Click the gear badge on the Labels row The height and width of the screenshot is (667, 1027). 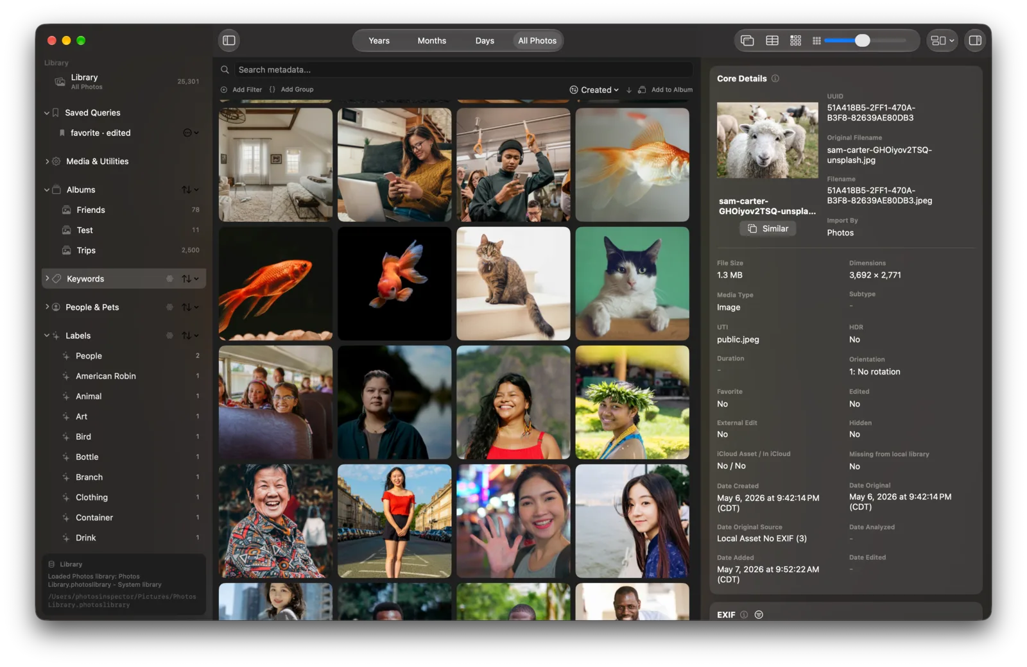coord(169,335)
